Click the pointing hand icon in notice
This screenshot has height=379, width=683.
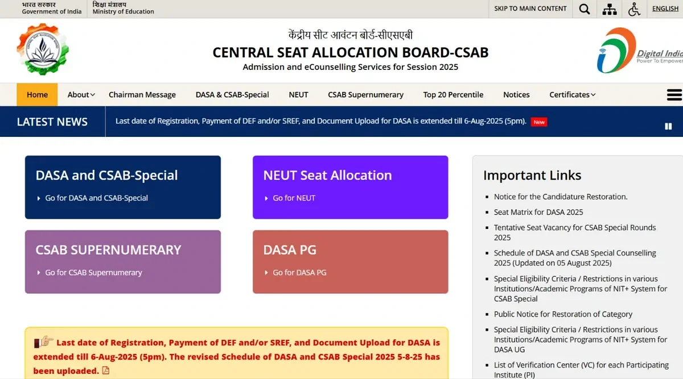tap(44, 342)
